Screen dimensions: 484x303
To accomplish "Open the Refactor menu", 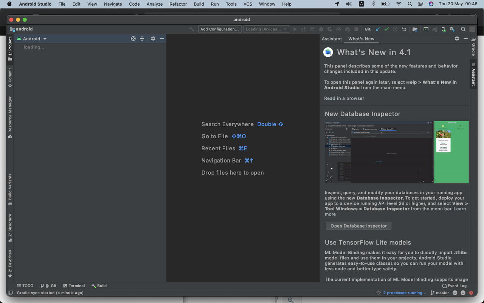I will coord(178,4).
